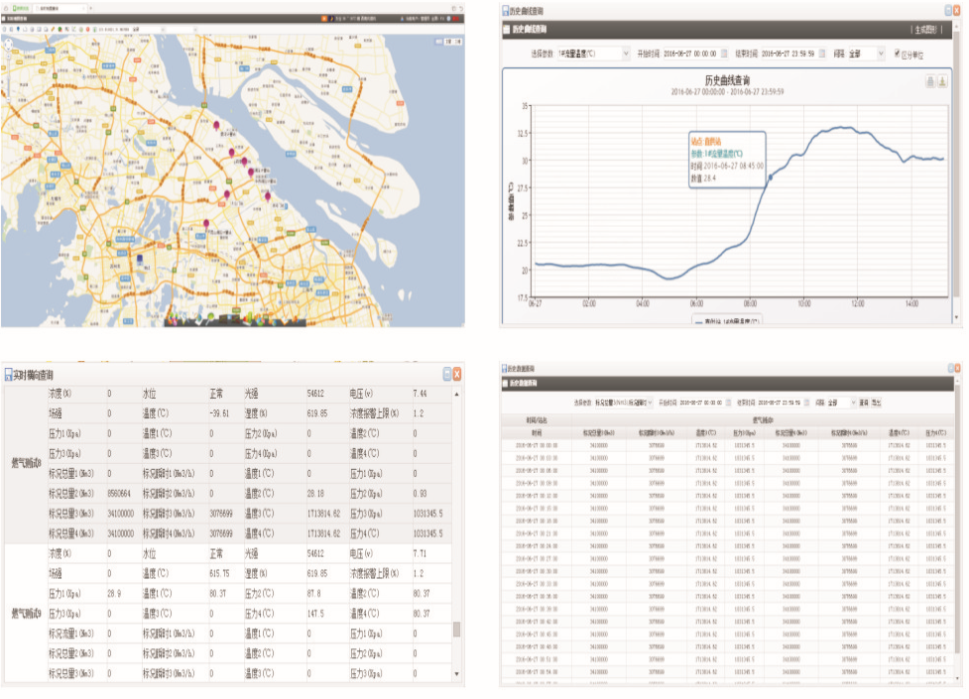Viewport: 969px width, 699px height.
Task: Click the blue square station marker on map
Action: (x=140, y=259)
